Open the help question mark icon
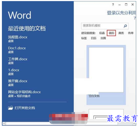Screen dimensions: 140x127 click(113, 4)
